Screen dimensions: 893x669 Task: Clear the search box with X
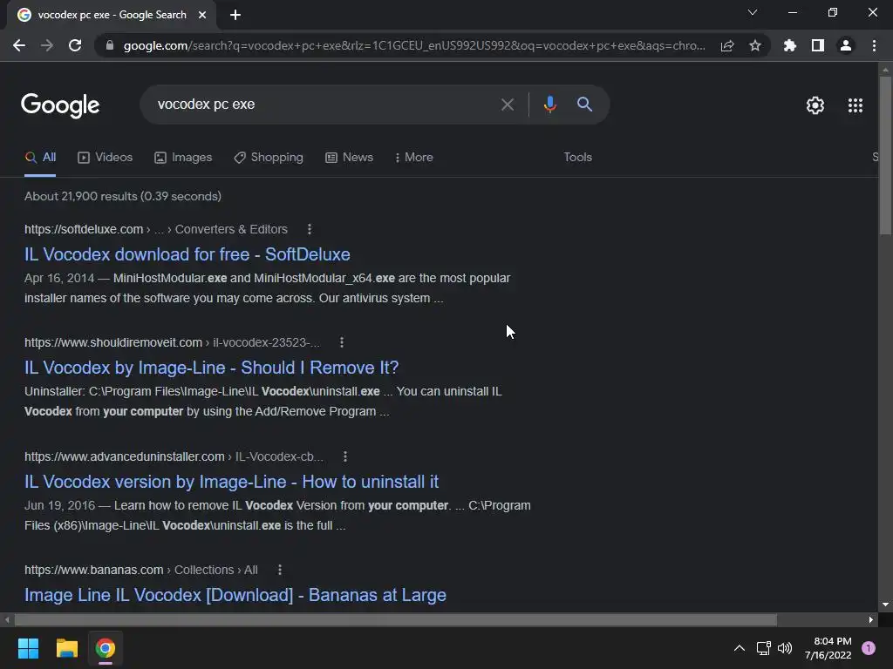507,105
